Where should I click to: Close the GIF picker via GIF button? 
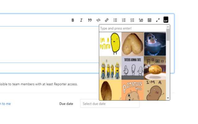point(166,20)
